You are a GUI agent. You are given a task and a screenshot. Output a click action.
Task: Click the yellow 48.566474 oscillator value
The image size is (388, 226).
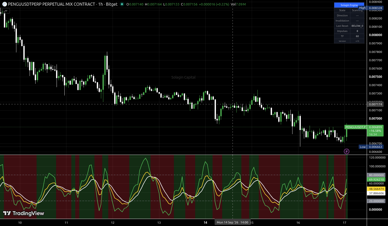click(376, 189)
